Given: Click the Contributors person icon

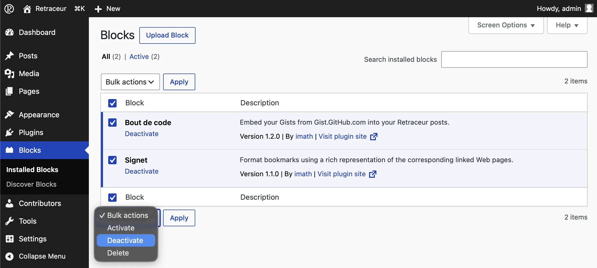Looking at the screenshot, I should coord(9,203).
